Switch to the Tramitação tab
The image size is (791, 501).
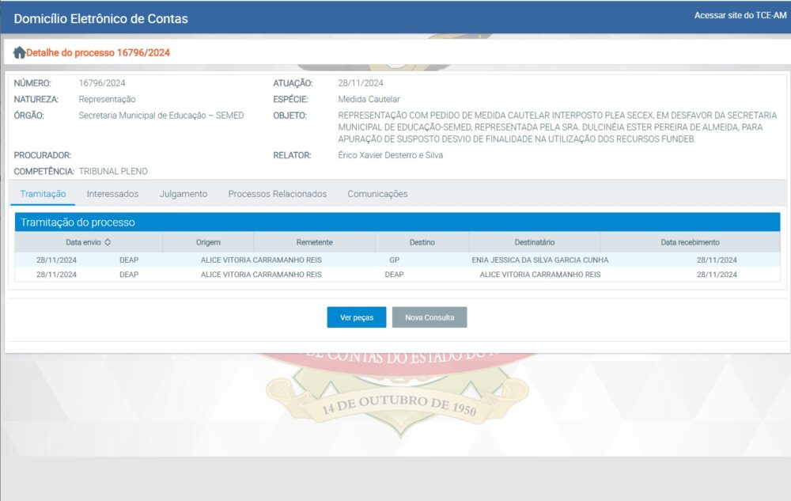click(x=43, y=194)
